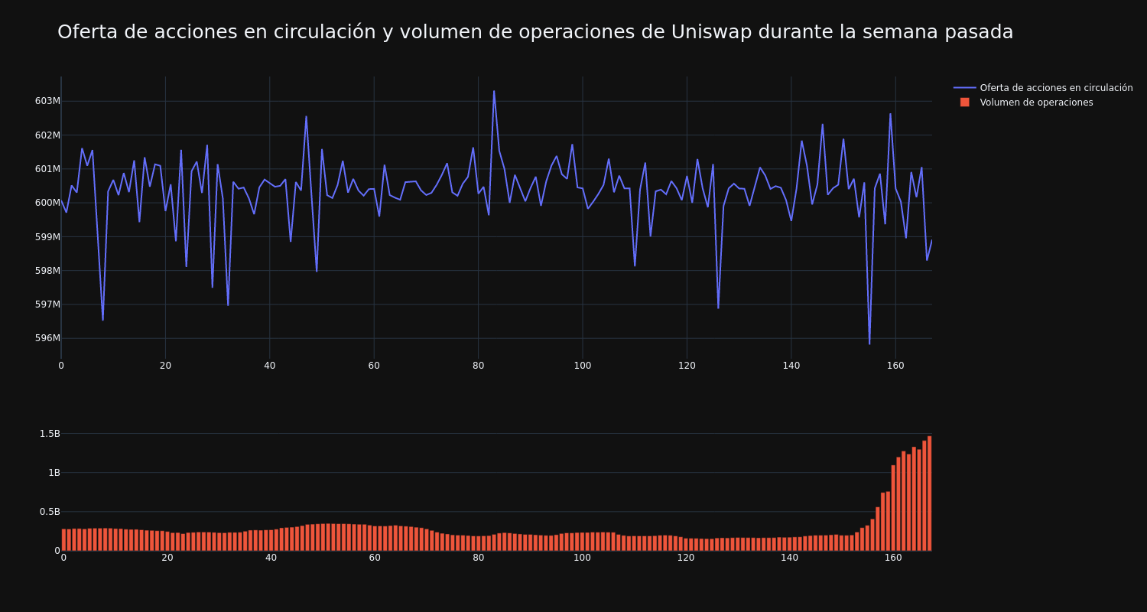Click the 120 x-axis tick of the line chart

click(687, 366)
